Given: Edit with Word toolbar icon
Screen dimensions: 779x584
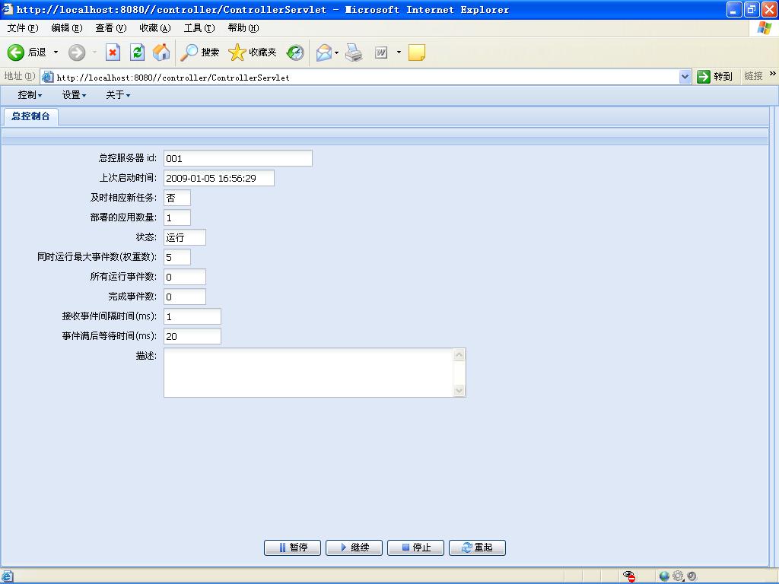Looking at the screenshot, I should 380,52.
